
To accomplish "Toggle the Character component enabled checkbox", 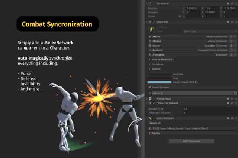I will pos(154,22).
